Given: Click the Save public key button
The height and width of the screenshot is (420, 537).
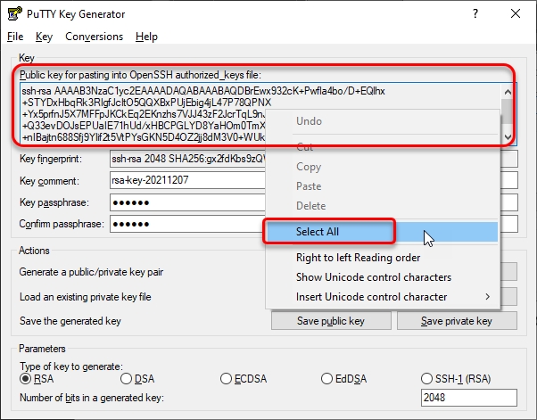Looking at the screenshot, I should pos(331,321).
